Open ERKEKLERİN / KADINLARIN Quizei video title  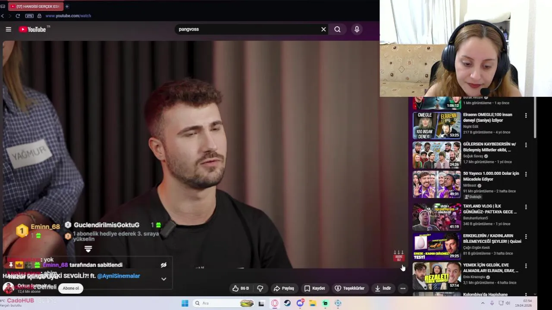point(492,239)
